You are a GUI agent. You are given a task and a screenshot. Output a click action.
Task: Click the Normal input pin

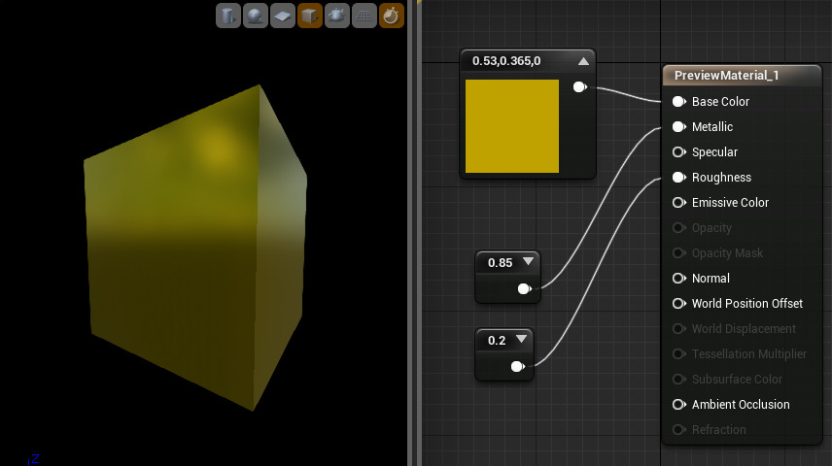point(679,279)
